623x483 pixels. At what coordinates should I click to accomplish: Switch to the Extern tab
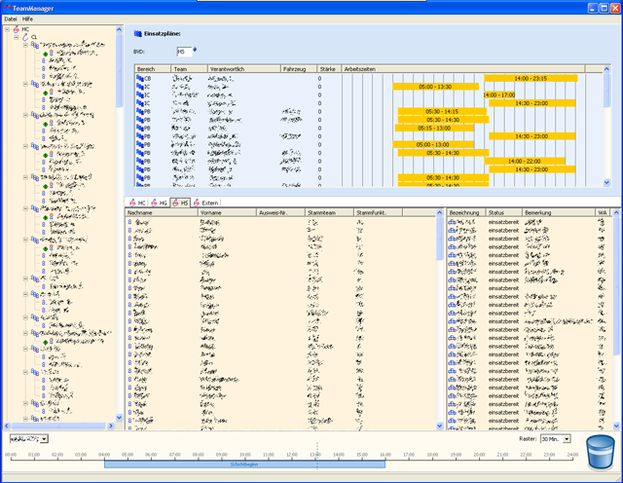(205, 203)
